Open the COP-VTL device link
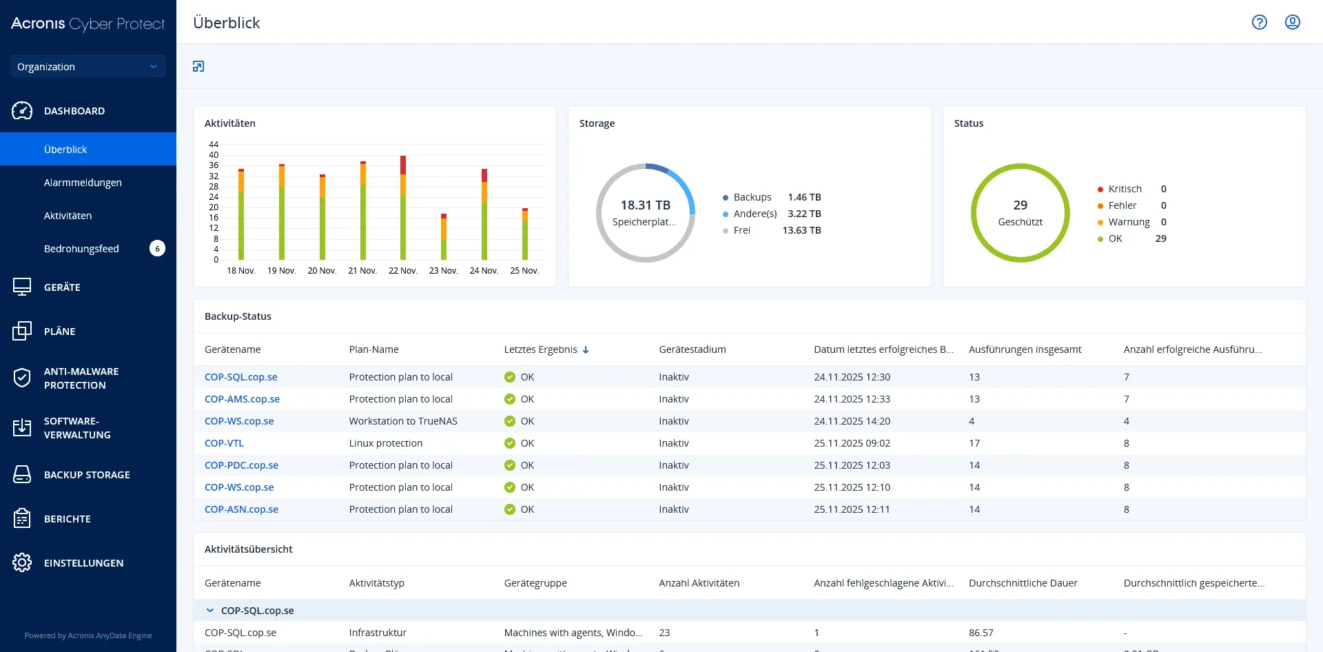This screenshot has width=1323, height=652. click(x=224, y=443)
